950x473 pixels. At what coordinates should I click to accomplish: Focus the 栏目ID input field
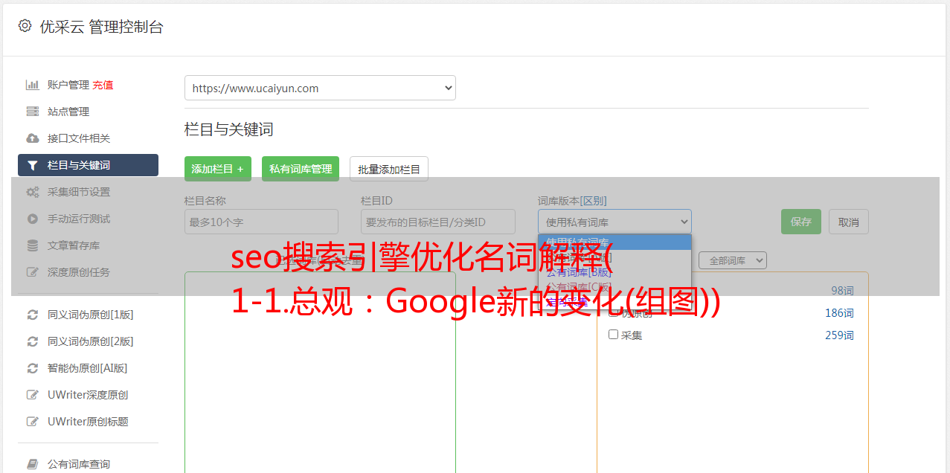pos(438,222)
